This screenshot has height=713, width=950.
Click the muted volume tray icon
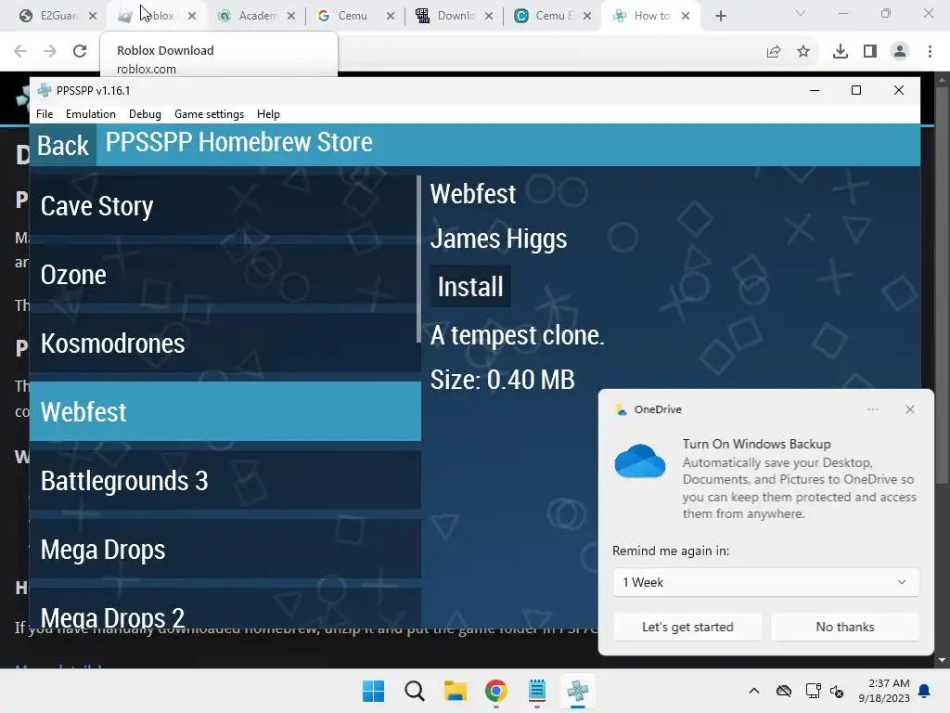point(837,691)
